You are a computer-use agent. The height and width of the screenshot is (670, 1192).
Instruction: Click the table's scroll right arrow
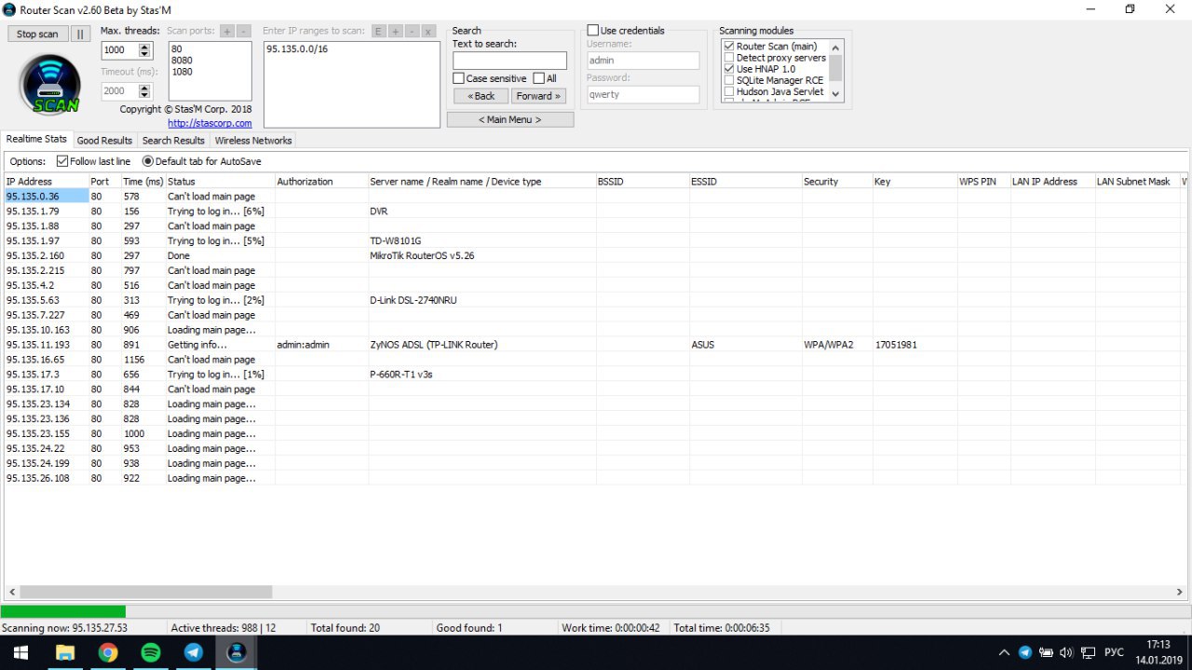pos(1179,592)
